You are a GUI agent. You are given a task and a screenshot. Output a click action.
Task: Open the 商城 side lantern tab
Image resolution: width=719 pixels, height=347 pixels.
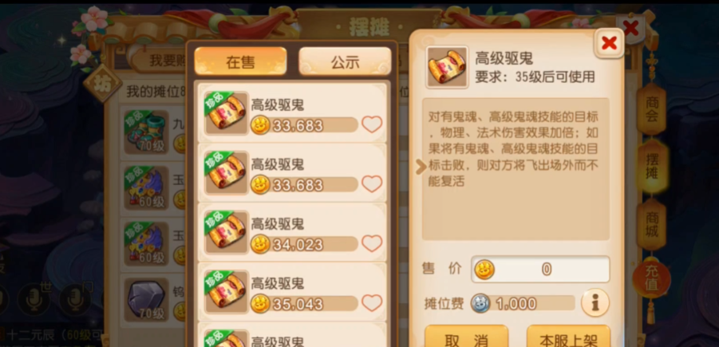pos(652,224)
